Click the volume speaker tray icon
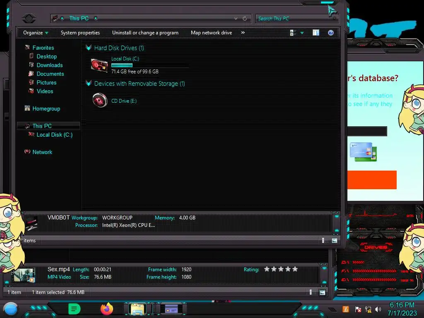Viewport: 424px width, 318px height. click(x=378, y=309)
